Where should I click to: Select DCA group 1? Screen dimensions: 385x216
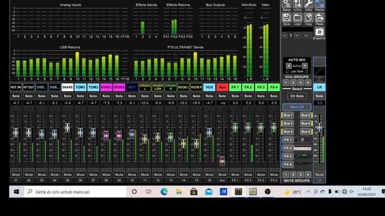coord(286,83)
